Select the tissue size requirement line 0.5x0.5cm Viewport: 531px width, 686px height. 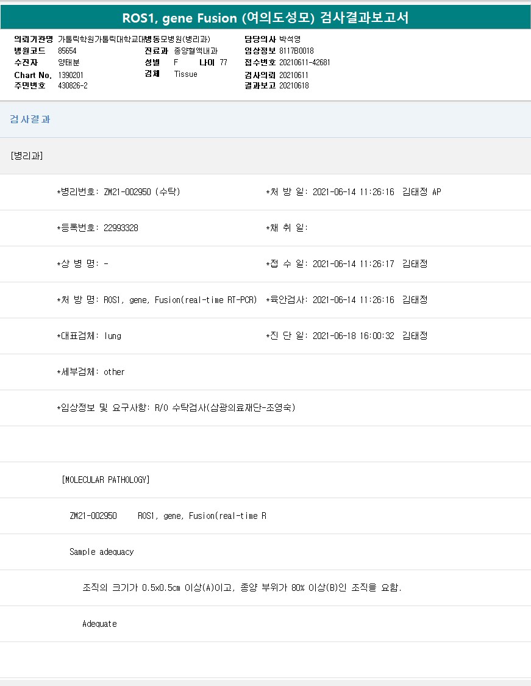pyautogui.click(x=242, y=588)
